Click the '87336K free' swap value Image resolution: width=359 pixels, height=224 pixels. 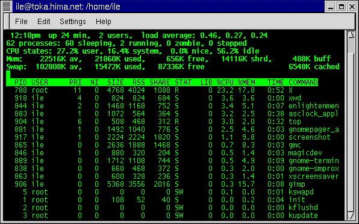pos(181,67)
